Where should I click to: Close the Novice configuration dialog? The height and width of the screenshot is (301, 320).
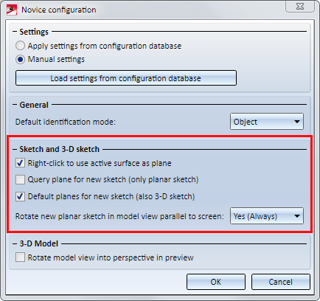pos(300,7)
